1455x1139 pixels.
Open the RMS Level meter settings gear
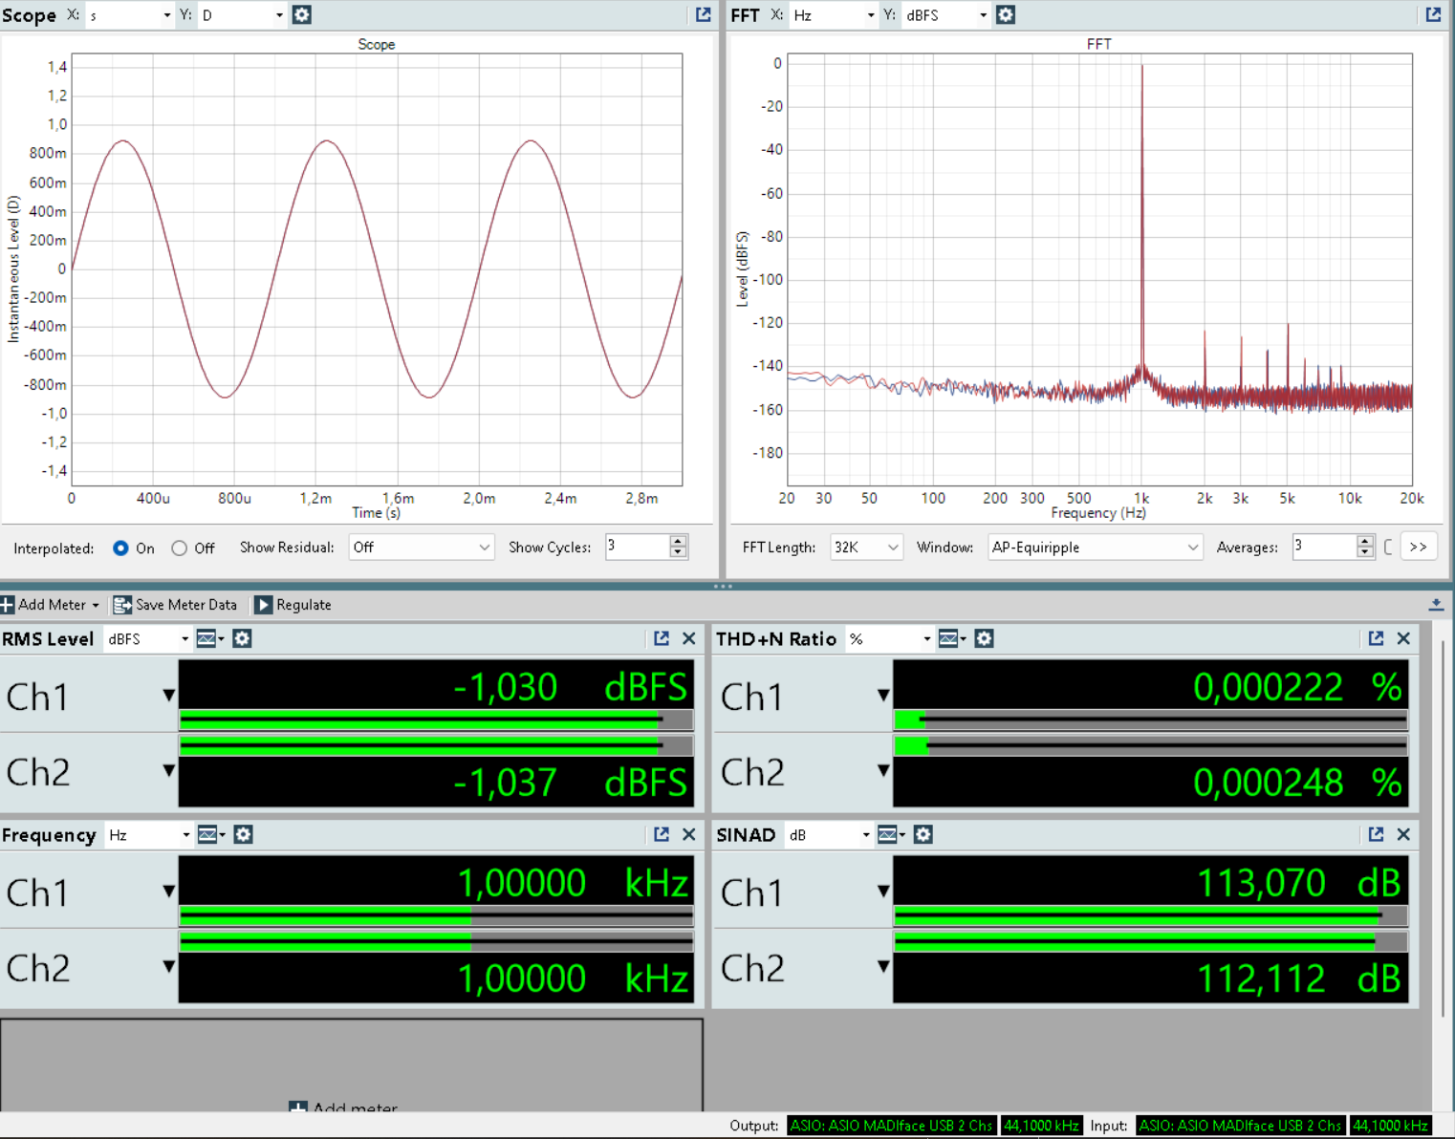242,638
